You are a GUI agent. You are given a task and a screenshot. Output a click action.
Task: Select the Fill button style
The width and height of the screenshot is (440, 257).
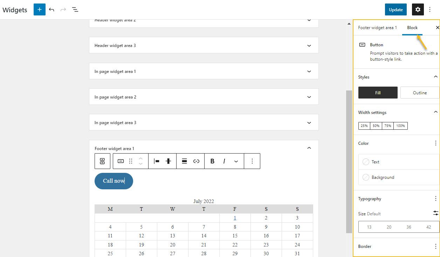(x=378, y=93)
